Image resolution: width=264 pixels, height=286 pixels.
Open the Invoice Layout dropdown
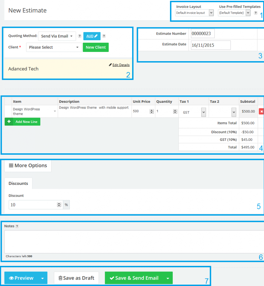pyautogui.click(x=211, y=13)
